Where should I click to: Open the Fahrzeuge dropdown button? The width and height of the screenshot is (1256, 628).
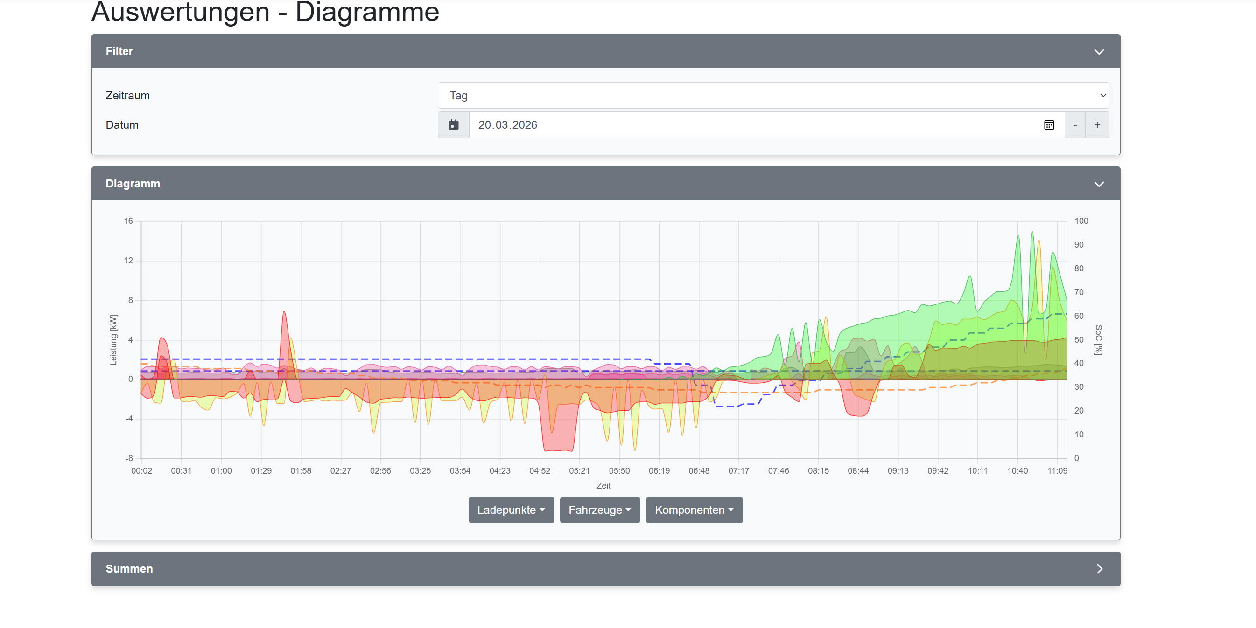[599, 510]
